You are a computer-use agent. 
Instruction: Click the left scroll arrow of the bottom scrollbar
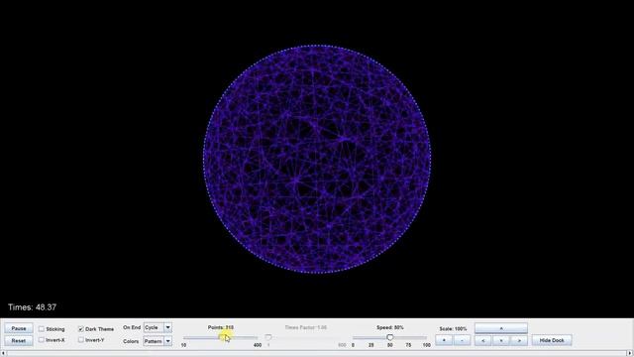[x=3, y=354]
